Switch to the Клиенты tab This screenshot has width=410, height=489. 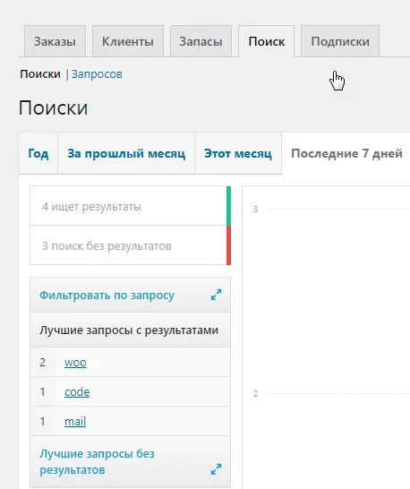pos(128,41)
